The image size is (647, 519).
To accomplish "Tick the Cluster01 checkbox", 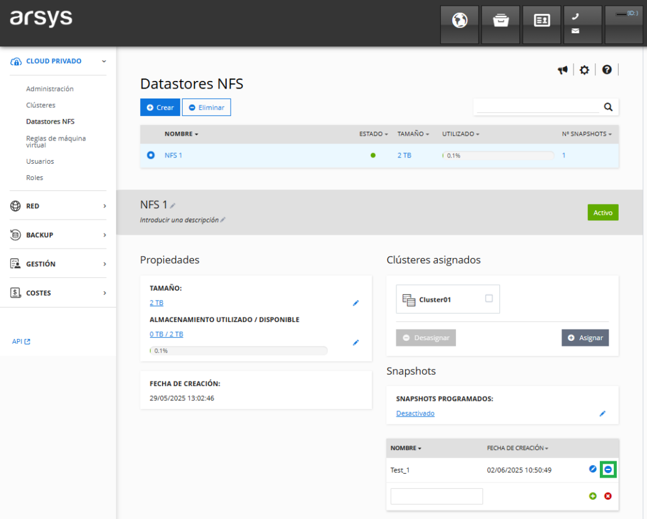I will pyautogui.click(x=489, y=299).
